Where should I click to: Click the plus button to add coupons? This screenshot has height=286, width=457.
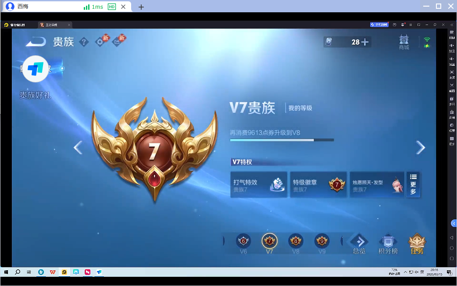pyautogui.click(x=364, y=42)
